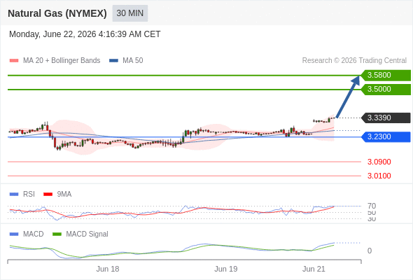The width and height of the screenshot is (413, 280).
Task: Click the 30 MIN timeframe badge
Action: pos(130,13)
